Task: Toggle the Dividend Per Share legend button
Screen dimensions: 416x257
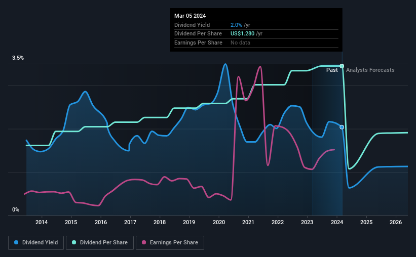Action: 100,243
